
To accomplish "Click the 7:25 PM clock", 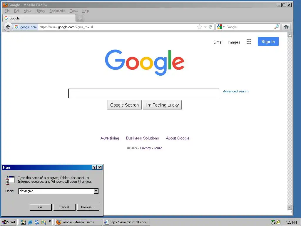I will pos(291,222).
